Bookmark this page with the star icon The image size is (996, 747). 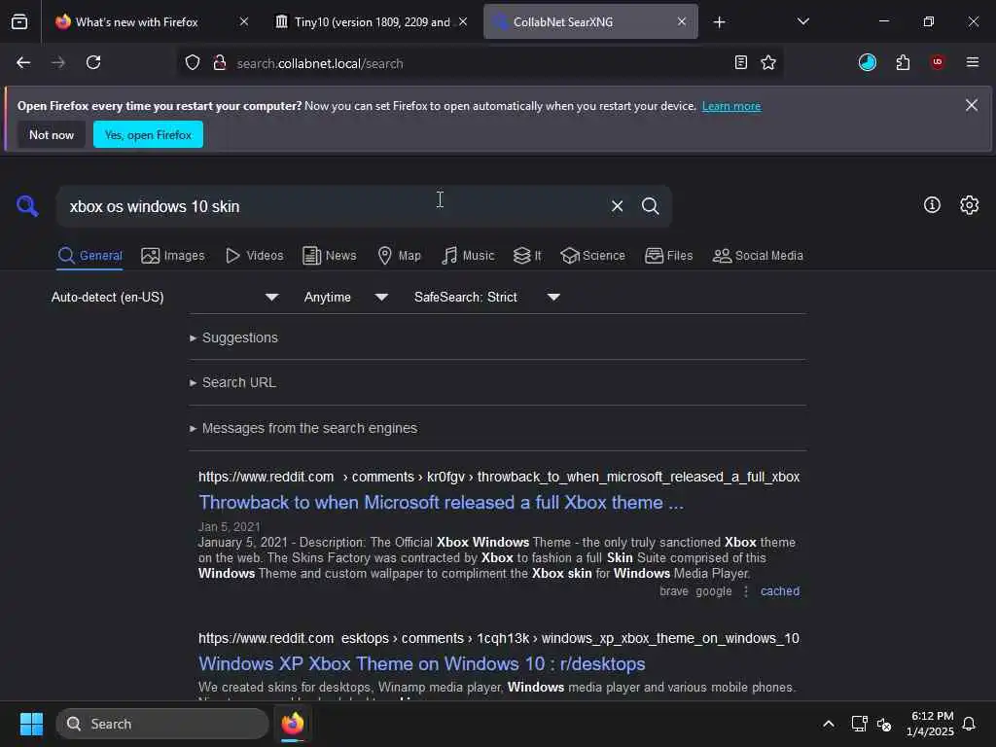(768, 62)
